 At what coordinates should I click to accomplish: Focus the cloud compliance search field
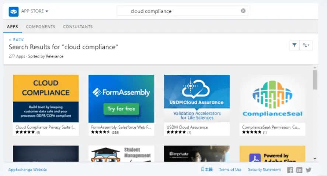pyautogui.click(x=182, y=11)
